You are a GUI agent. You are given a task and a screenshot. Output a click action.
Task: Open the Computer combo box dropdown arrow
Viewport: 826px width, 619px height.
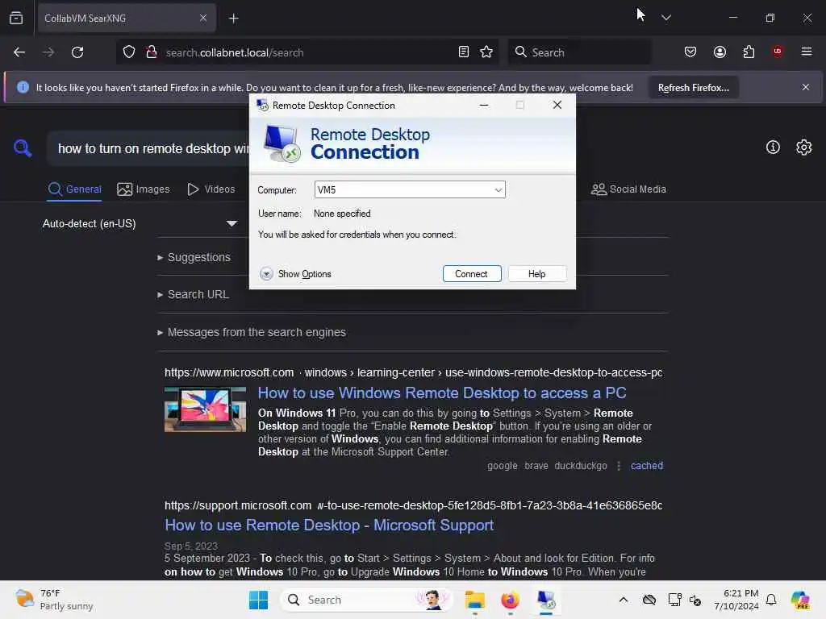[x=498, y=190]
